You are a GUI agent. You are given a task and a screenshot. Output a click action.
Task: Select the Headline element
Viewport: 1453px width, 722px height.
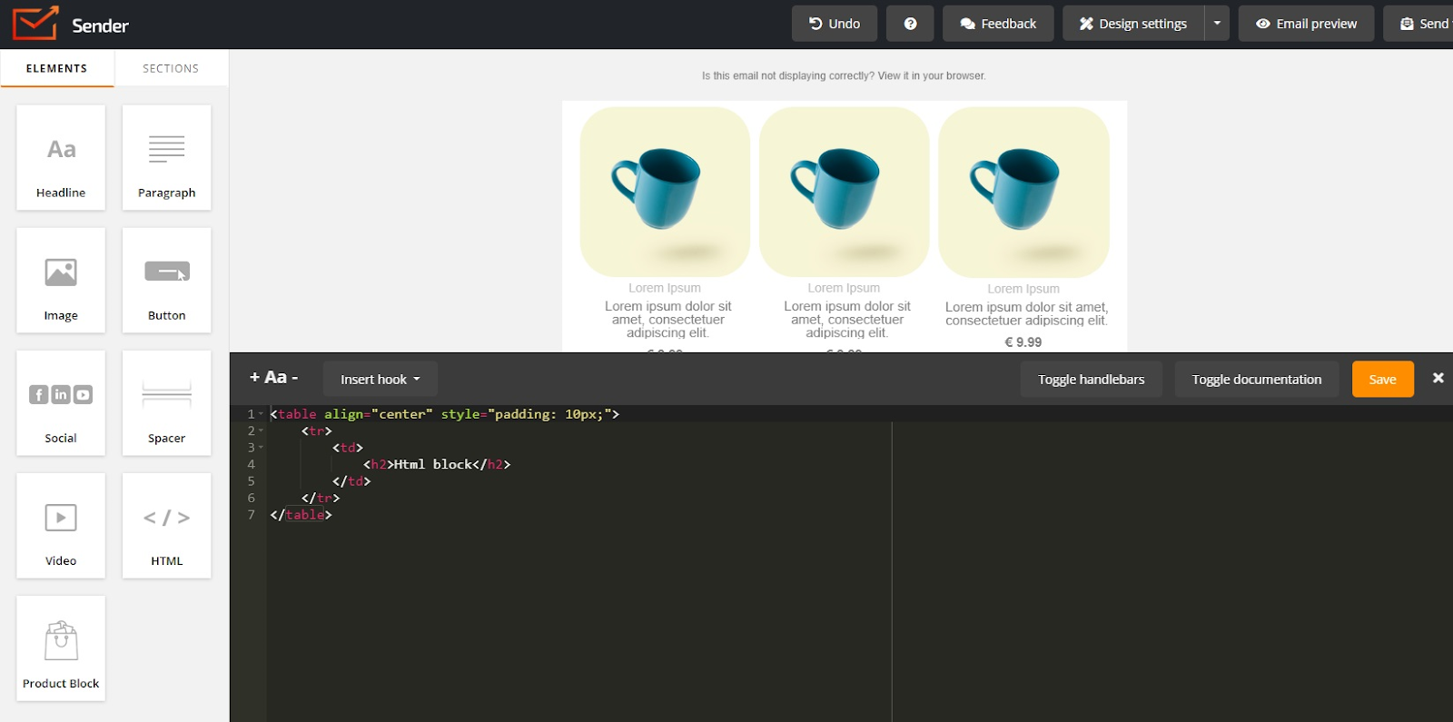coord(61,158)
